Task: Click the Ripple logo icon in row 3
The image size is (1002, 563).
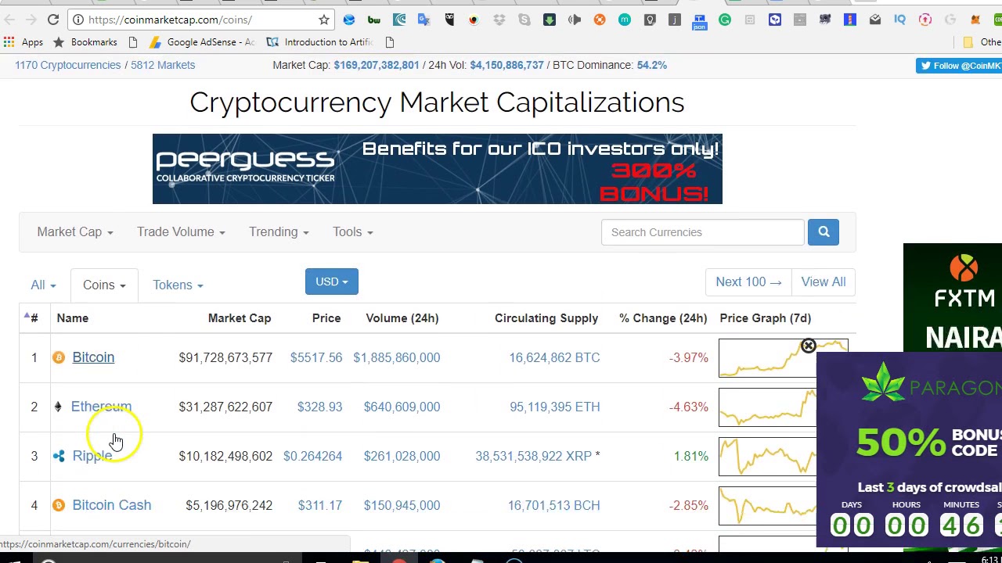Action: 59,456
